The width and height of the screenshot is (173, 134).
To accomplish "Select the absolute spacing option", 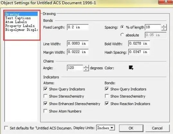I will coord(122,35).
